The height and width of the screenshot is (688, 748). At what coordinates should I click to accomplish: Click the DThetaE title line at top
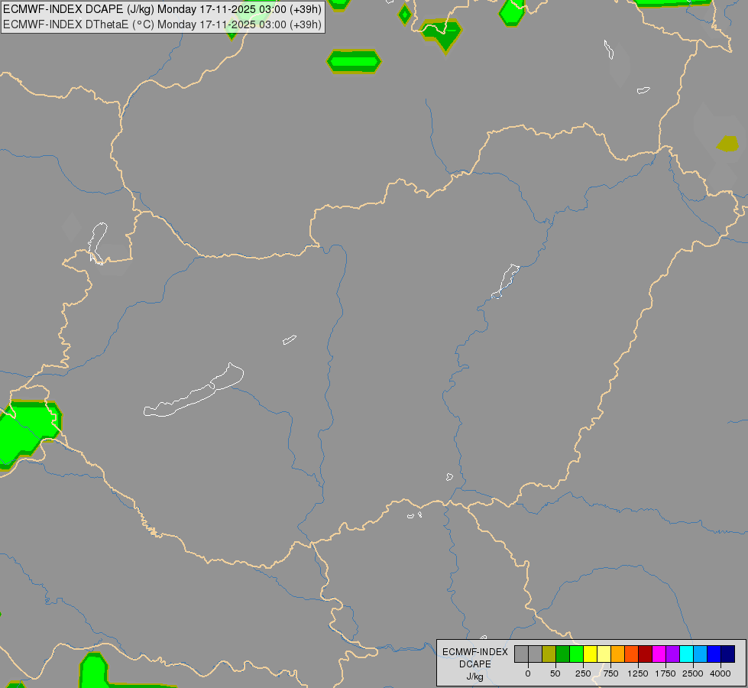tap(162, 24)
